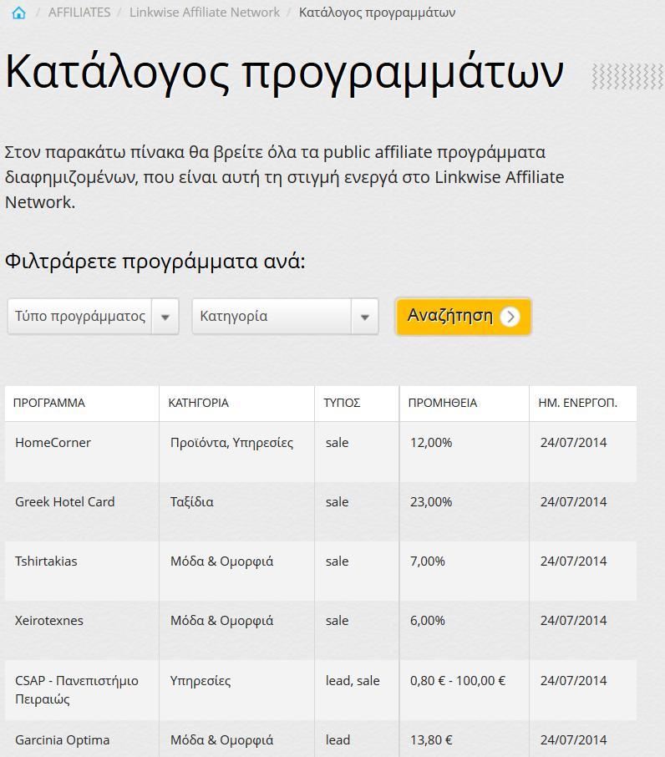Click lead type in Garcinia Optima row
This screenshot has height=757, width=665.
pyautogui.click(x=338, y=740)
